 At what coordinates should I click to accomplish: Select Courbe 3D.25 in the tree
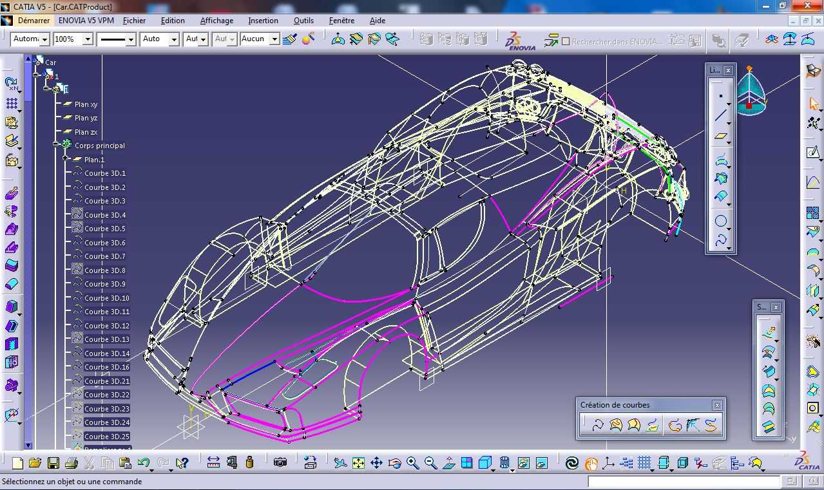point(107,437)
